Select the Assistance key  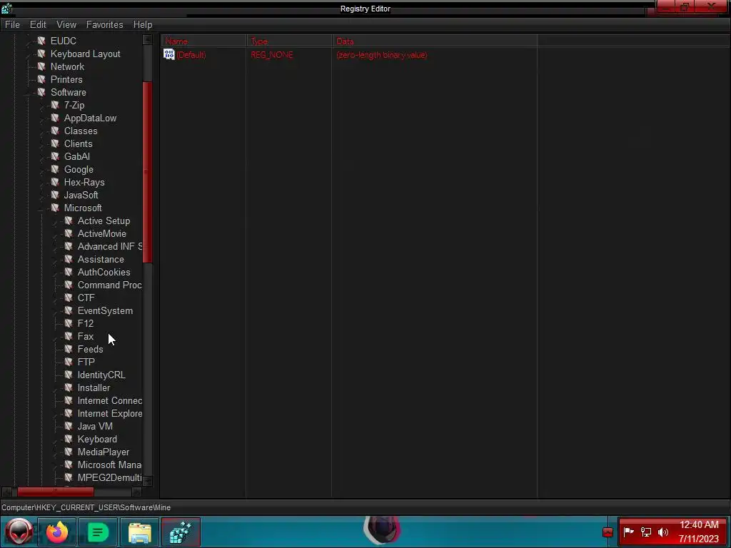(x=101, y=259)
